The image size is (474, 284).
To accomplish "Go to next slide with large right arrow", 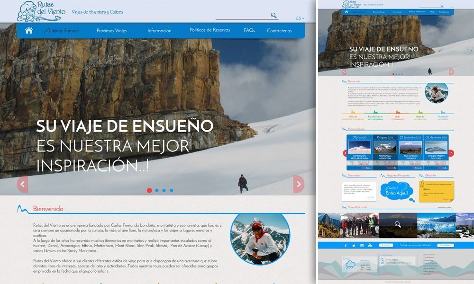I will [299, 184].
